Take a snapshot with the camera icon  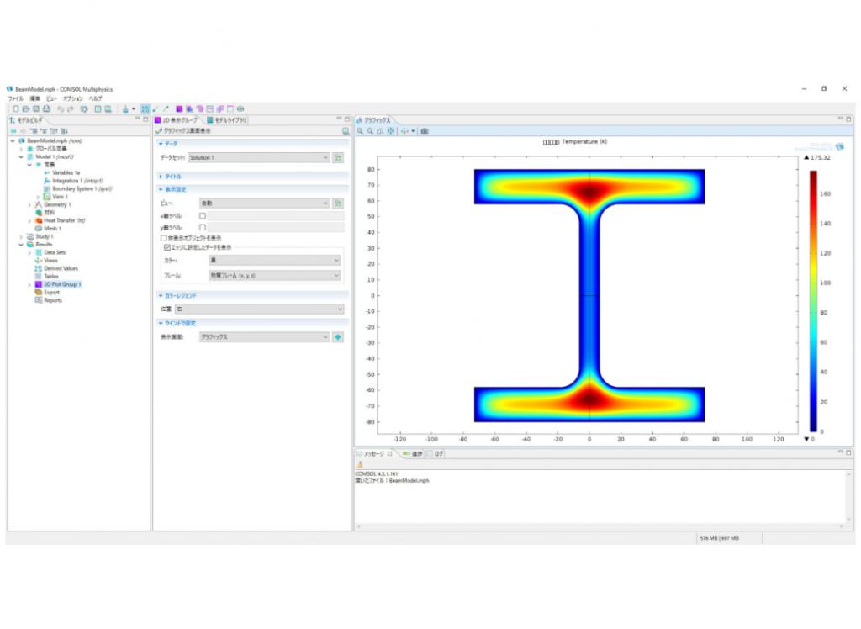tap(425, 131)
